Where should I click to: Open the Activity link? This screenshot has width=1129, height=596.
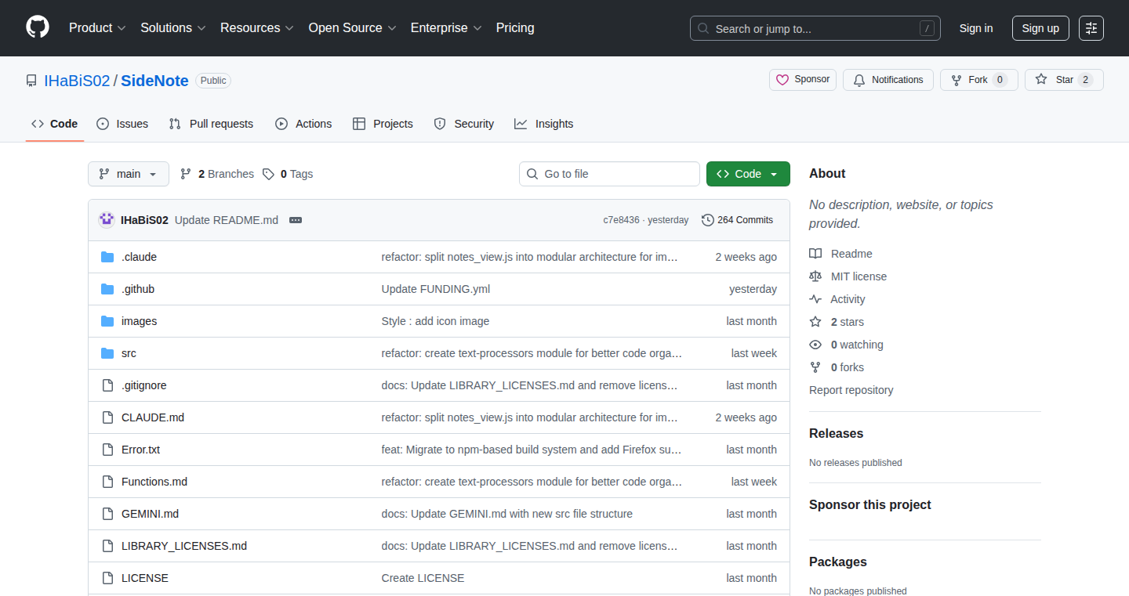[837, 299]
